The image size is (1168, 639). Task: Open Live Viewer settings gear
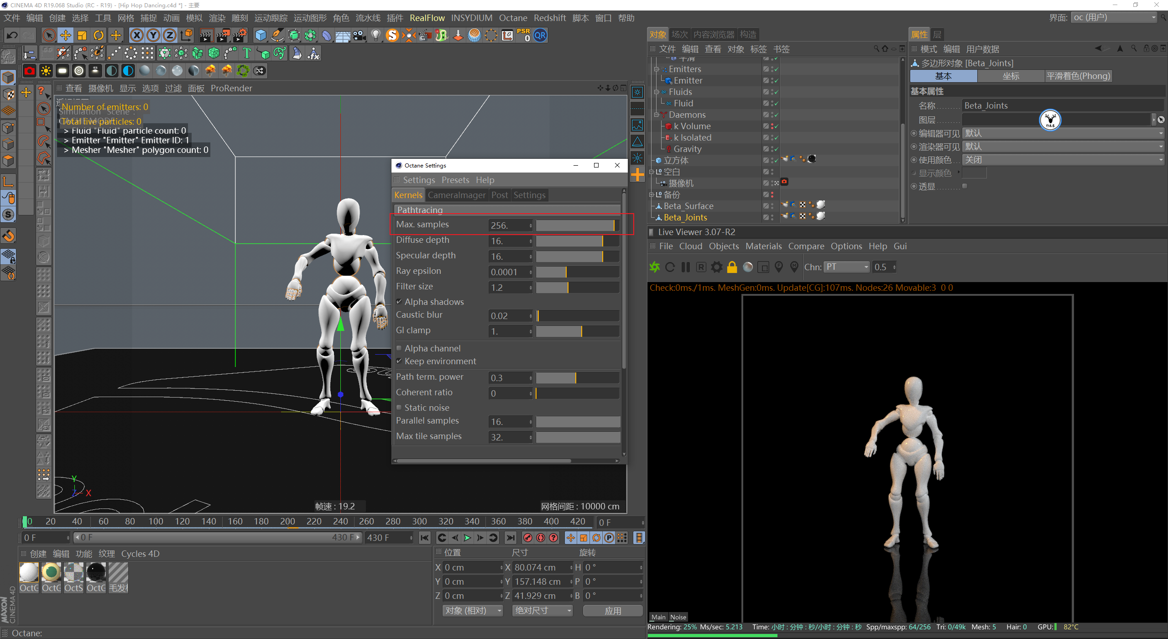[x=716, y=267]
